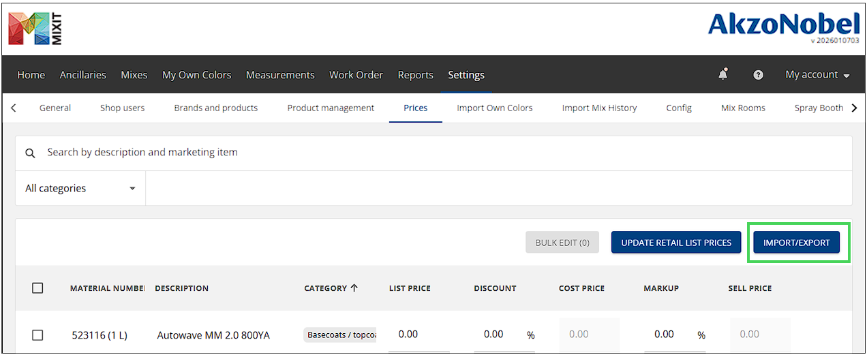
Task: Click the AkzoNobel logo
Action: [x=784, y=25]
